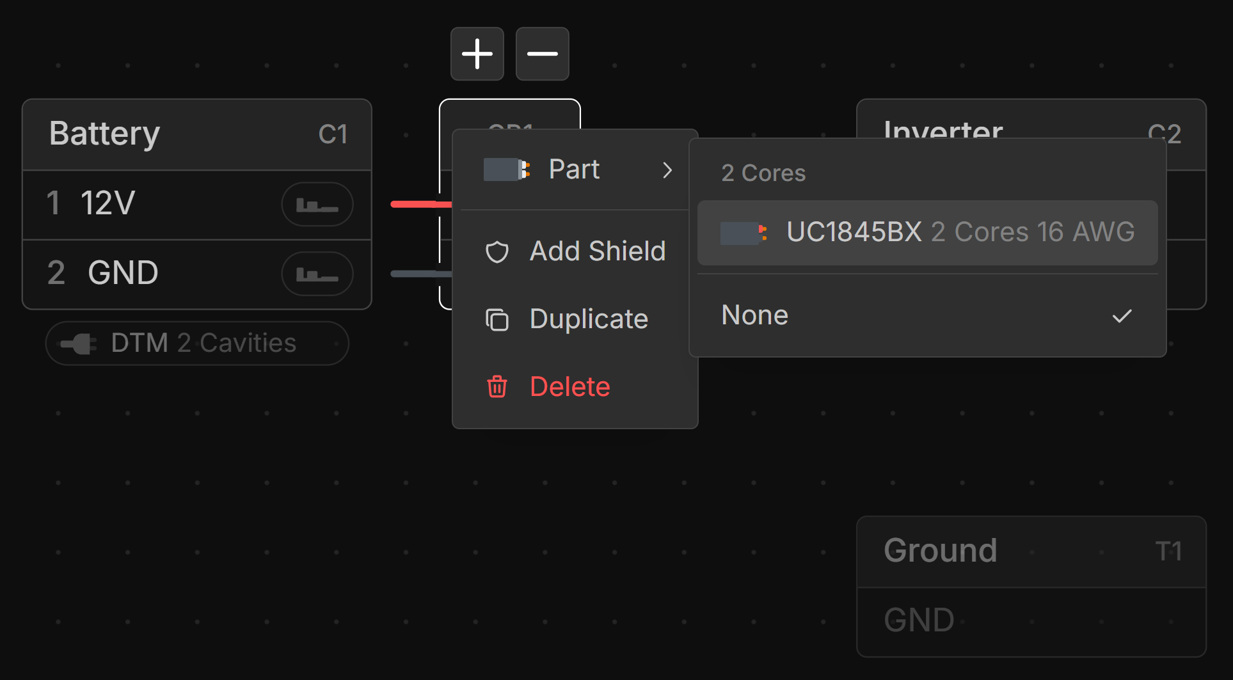Click the terminal icon on 12V pin
The image size is (1233, 680).
[317, 205]
